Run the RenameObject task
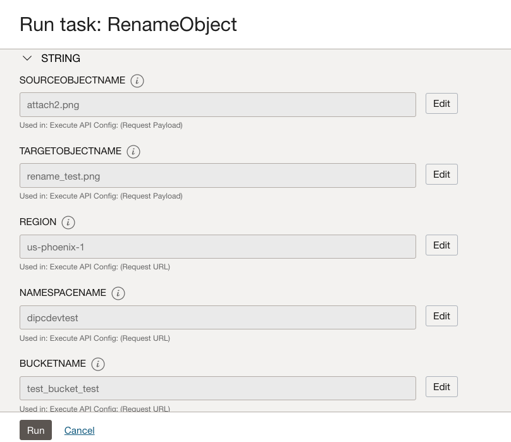This screenshot has width=511, height=442. [x=35, y=430]
